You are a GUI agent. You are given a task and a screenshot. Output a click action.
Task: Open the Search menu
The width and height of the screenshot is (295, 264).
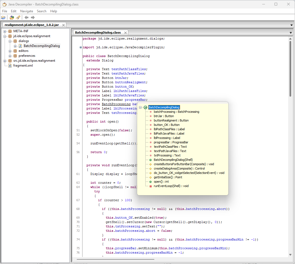[42, 11]
